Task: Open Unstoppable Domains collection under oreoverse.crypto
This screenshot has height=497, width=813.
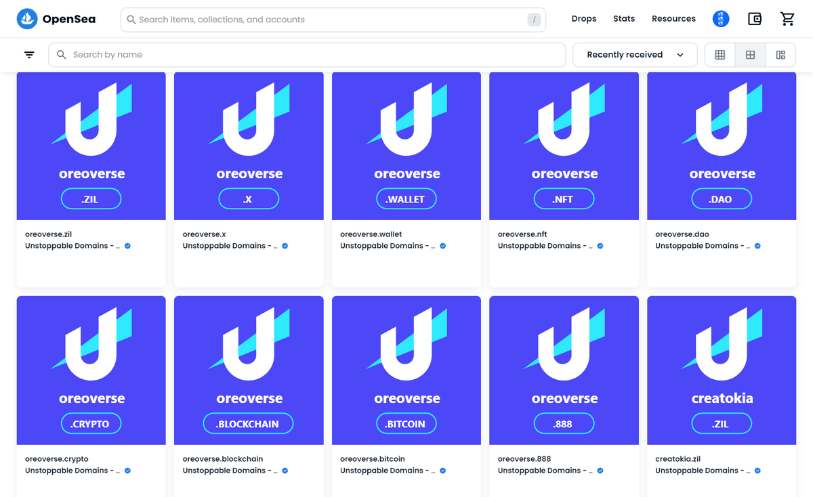Action: [x=72, y=471]
